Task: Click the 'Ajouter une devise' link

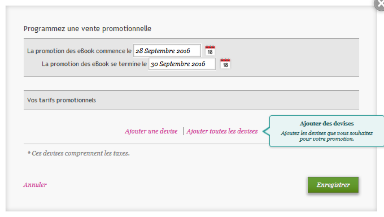Action: point(151,131)
